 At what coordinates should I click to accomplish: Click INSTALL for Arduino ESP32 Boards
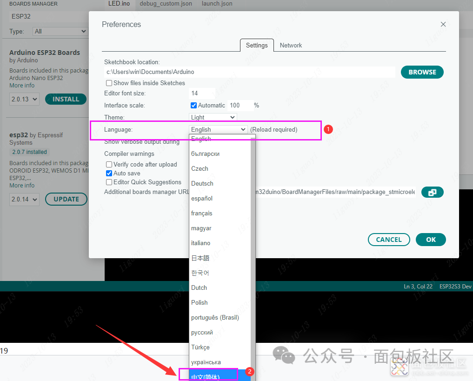point(66,99)
